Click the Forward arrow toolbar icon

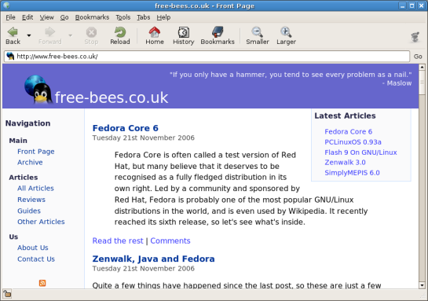pyautogui.click(x=49, y=32)
